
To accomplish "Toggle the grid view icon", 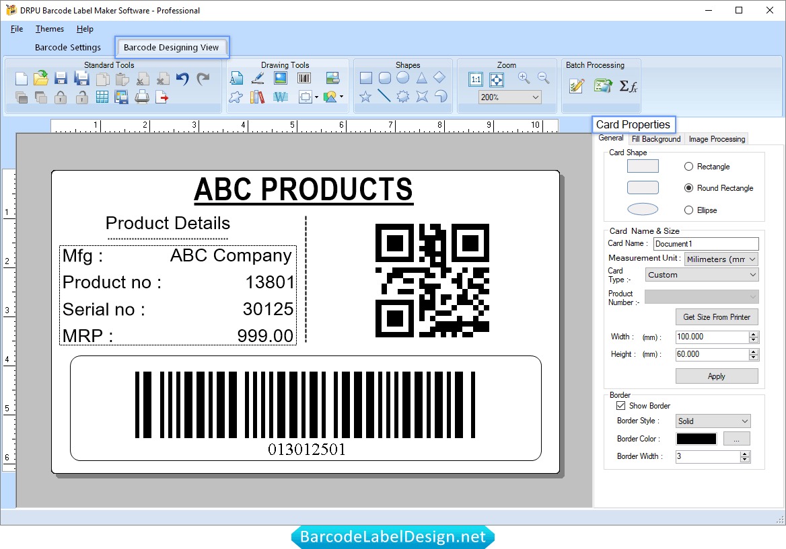I will coord(102,97).
